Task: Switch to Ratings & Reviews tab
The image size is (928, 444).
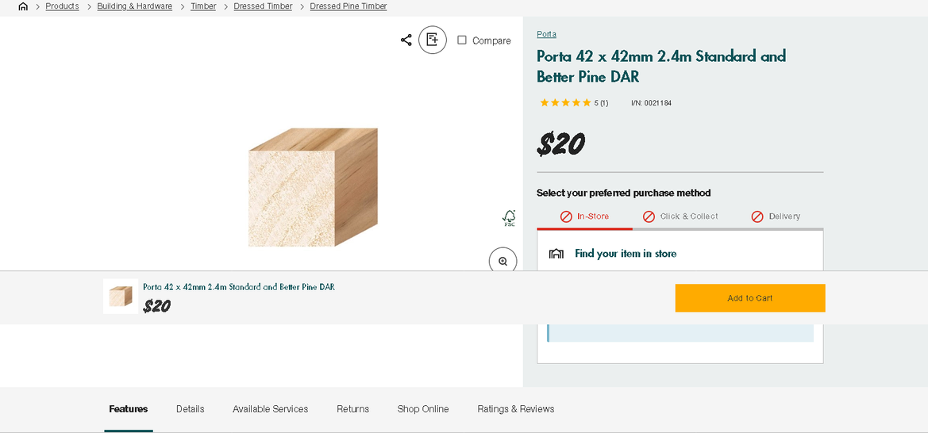Action: [x=516, y=409]
